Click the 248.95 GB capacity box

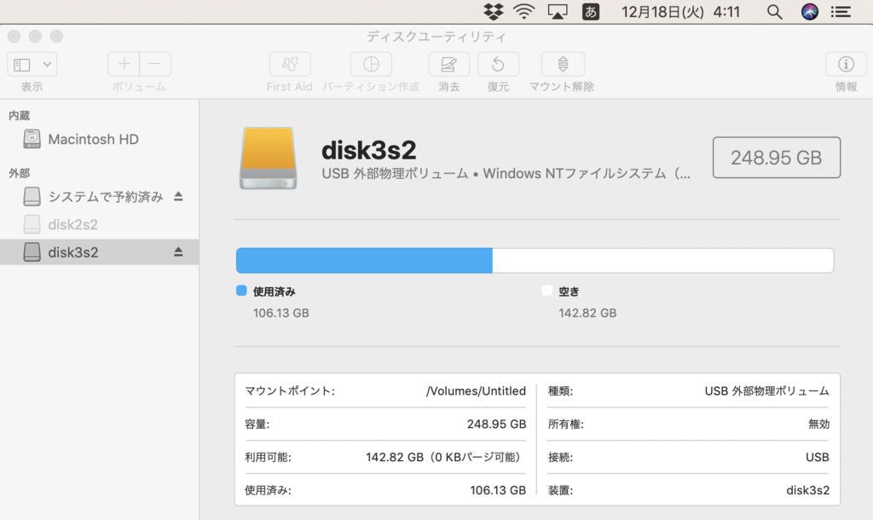click(x=777, y=158)
